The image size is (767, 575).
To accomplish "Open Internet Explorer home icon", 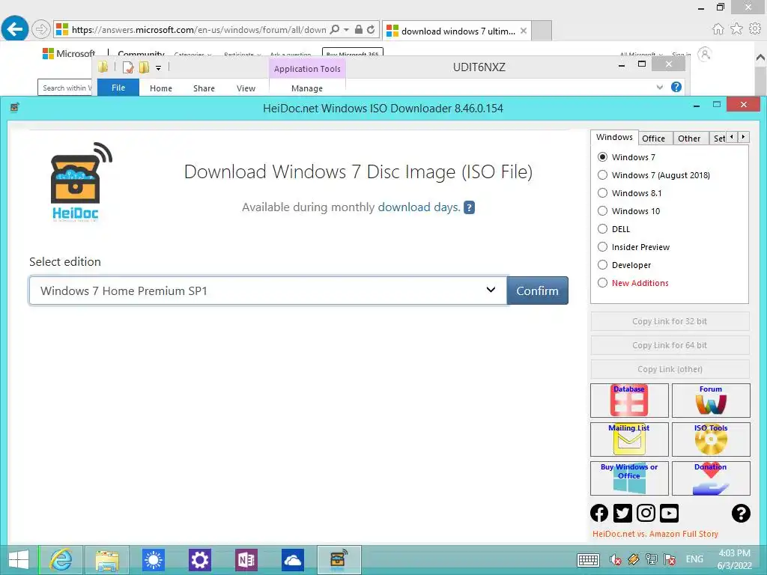I will coord(718,29).
